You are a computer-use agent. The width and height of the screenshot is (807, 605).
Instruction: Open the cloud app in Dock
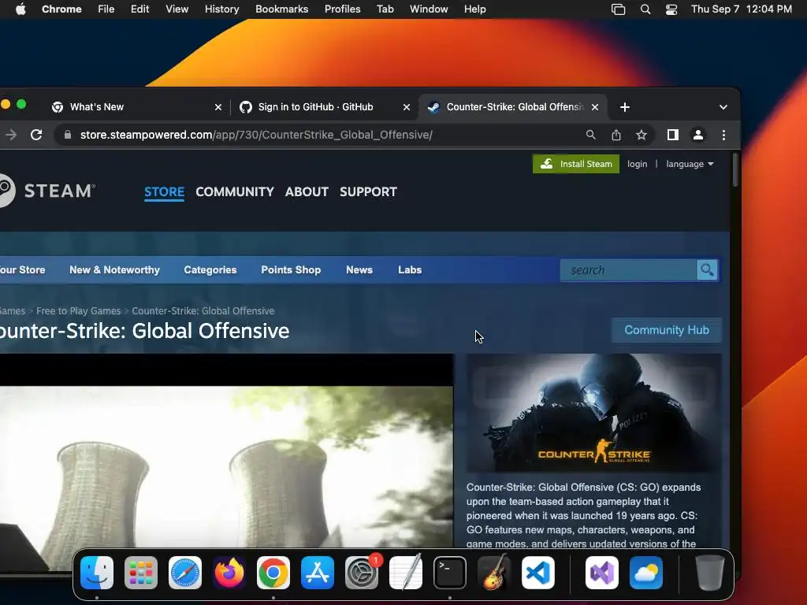tap(646, 573)
